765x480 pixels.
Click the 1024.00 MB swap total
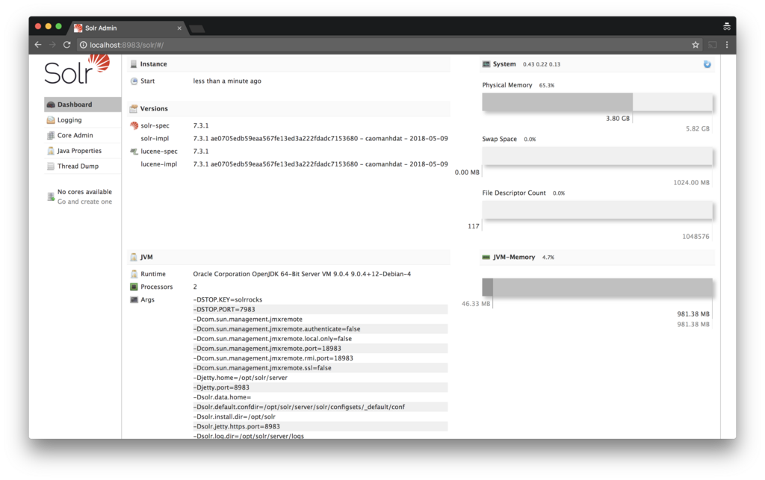pyautogui.click(x=691, y=183)
